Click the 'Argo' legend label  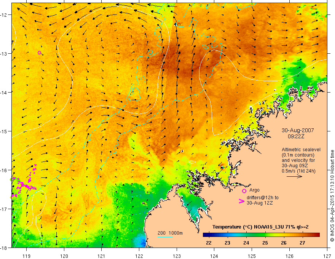click(x=254, y=190)
